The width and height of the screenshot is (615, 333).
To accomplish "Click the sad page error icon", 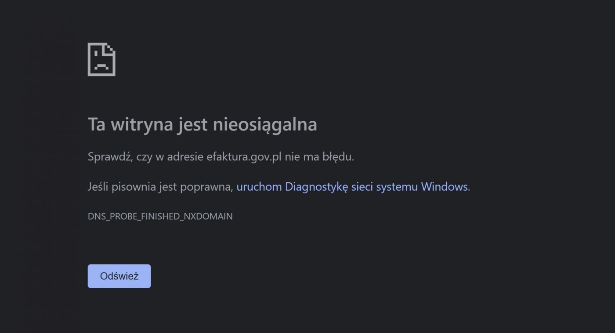I will pos(101,59).
